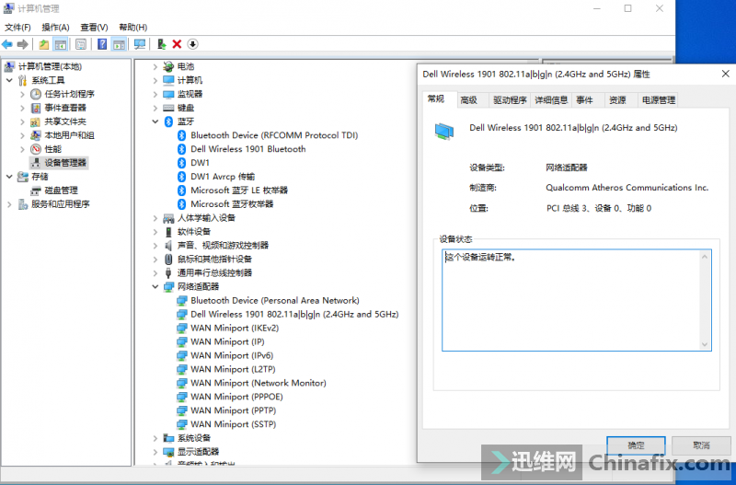This screenshot has height=485, width=736.
Task: Select the DW1 Bluetooth entry
Action: (x=200, y=163)
